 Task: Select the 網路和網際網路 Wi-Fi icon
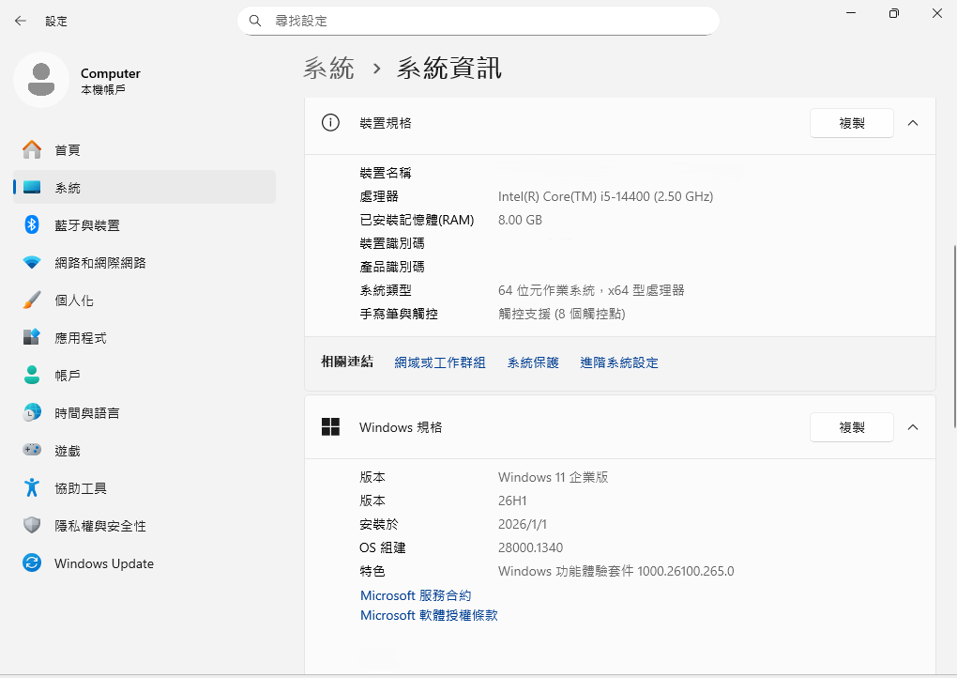(x=32, y=263)
